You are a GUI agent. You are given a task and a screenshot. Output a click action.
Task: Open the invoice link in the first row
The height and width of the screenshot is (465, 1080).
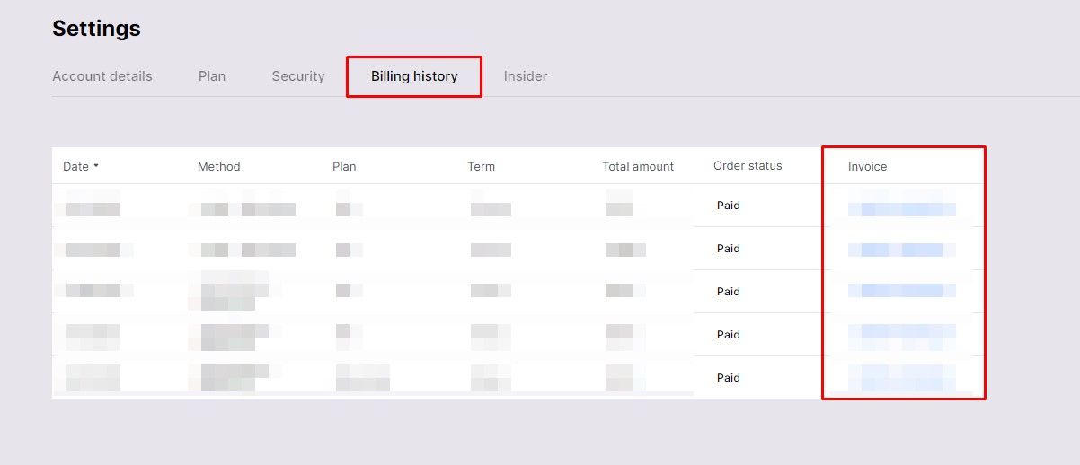click(x=901, y=209)
